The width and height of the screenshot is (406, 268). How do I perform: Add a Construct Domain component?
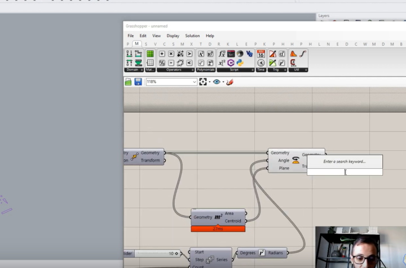pos(129,53)
